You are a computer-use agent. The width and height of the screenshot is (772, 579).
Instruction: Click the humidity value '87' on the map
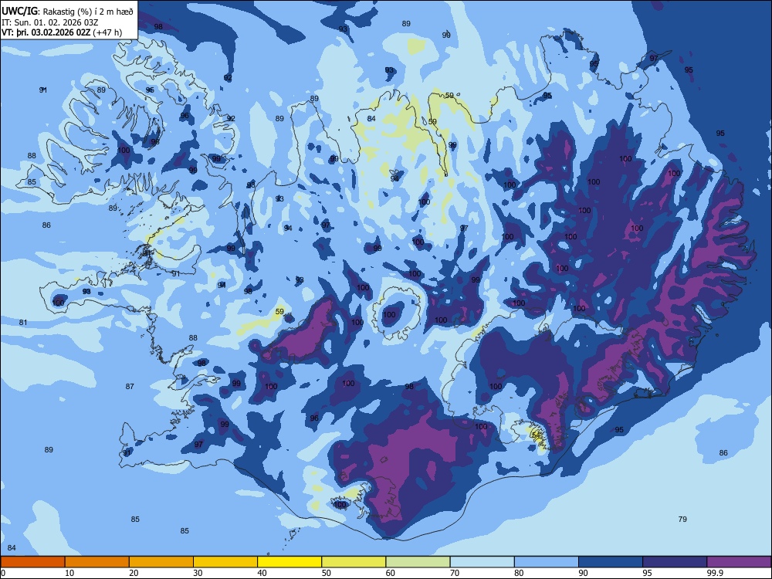(130, 387)
